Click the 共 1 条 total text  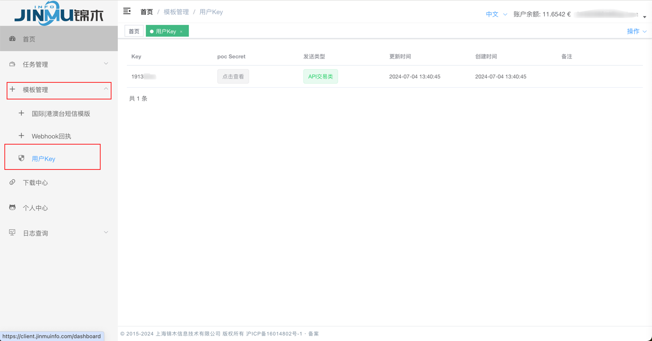coord(138,98)
